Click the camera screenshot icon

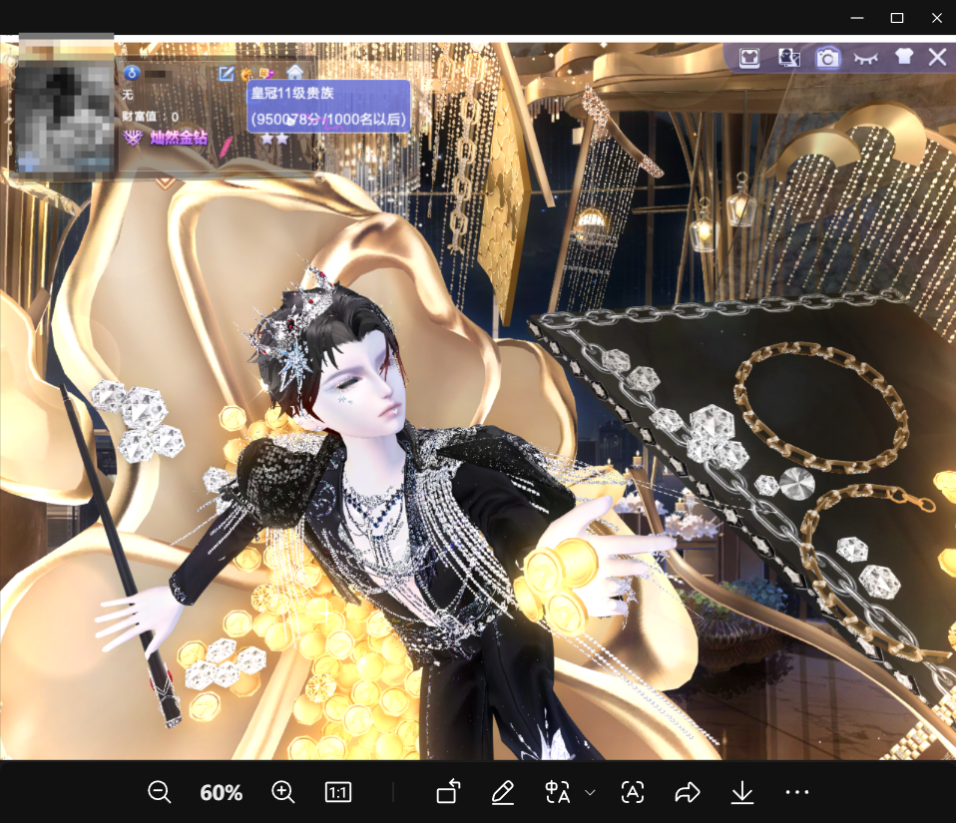coord(827,58)
